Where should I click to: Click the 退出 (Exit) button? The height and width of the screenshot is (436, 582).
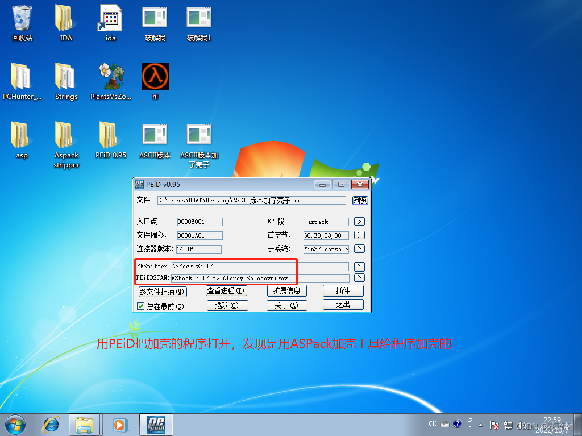pyautogui.click(x=343, y=305)
